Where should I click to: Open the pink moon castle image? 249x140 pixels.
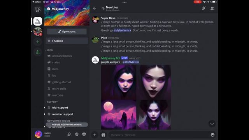(119, 115)
